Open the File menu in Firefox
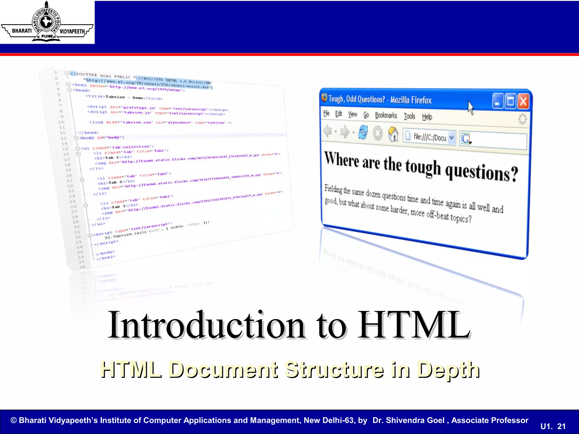The height and width of the screenshot is (434, 579). [x=326, y=114]
